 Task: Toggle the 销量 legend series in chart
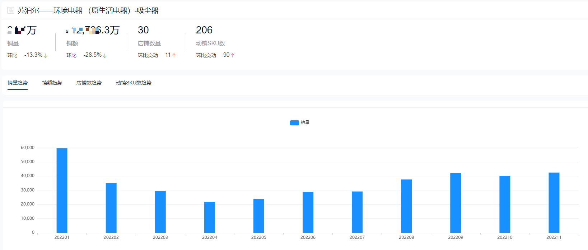[x=300, y=122]
